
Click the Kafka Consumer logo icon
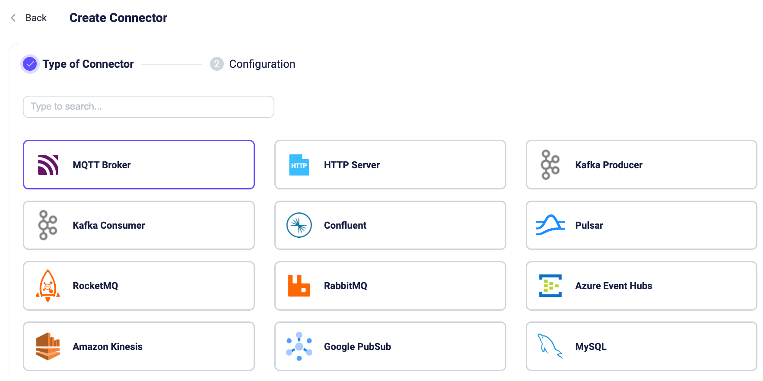tap(48, 225)
